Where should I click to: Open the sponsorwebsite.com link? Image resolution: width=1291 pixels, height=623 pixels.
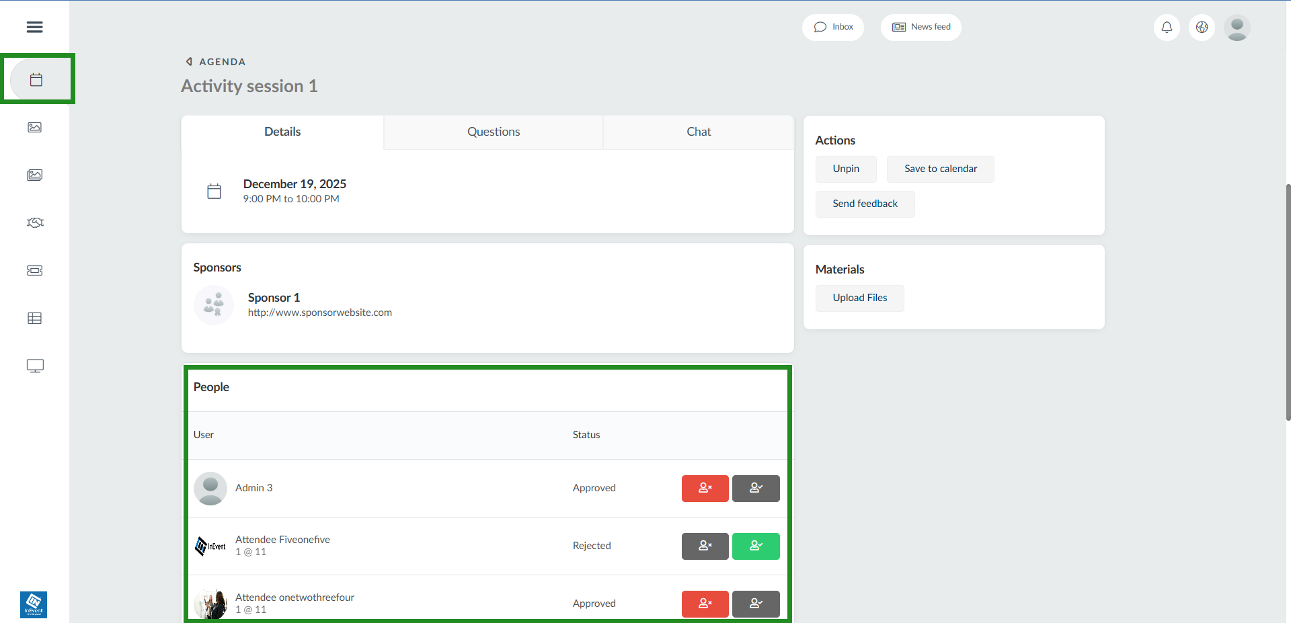(320, 312)
